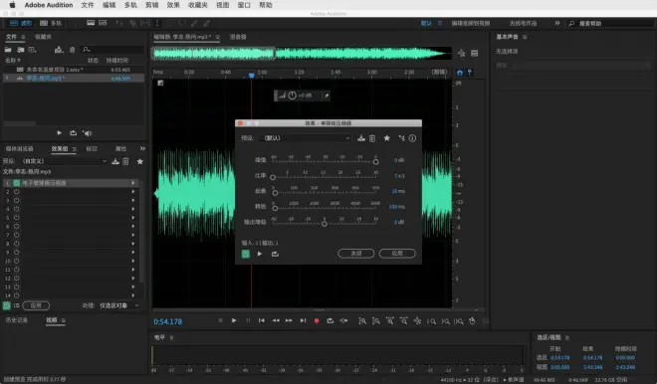Screen dimensions: 657x384
Task: Open effect slot 14 arrow menu
Action: [133, 295]
